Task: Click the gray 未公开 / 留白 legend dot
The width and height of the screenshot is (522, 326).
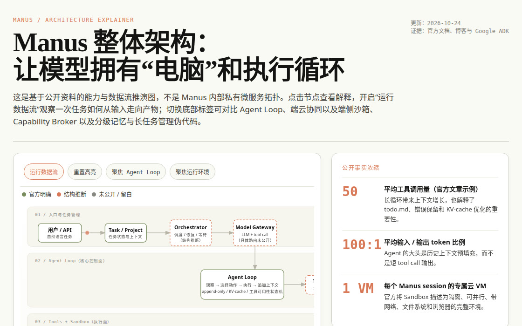Action: coord(94,195)
